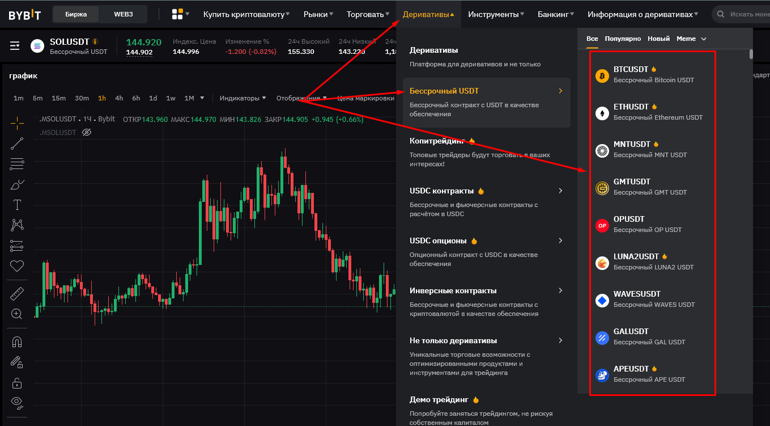Select the Text tool
770x426 pixels.
point(17,205)
